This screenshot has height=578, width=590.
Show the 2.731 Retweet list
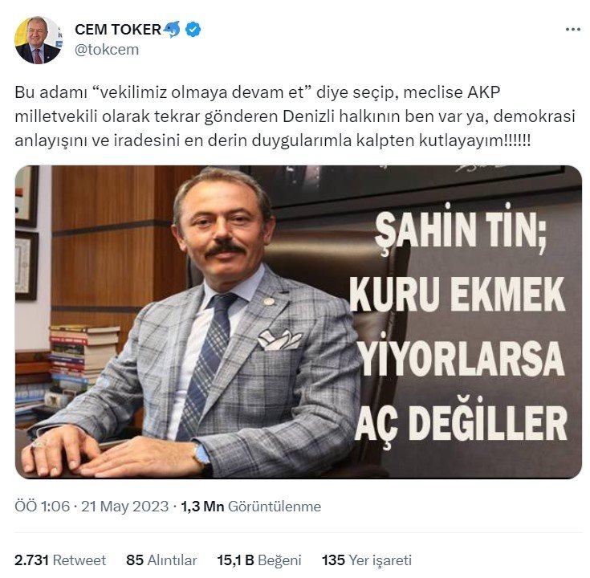coord(60,560)
